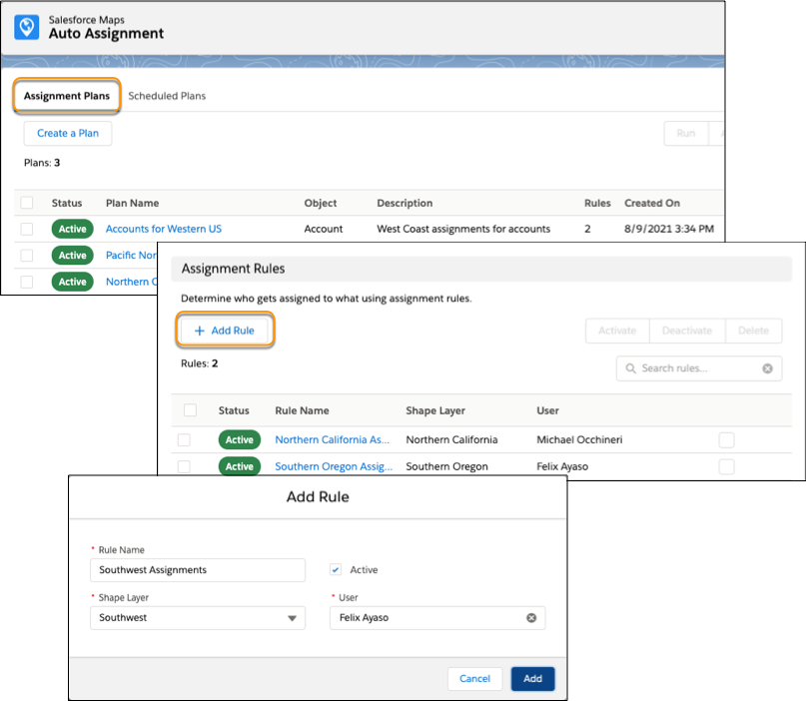Open the Accounts for Western US plan

pyautogui.click(x=163, y=229)
